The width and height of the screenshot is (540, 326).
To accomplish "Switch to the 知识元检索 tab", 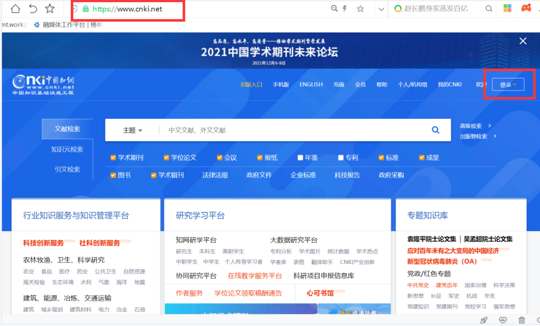I will 67,149.
